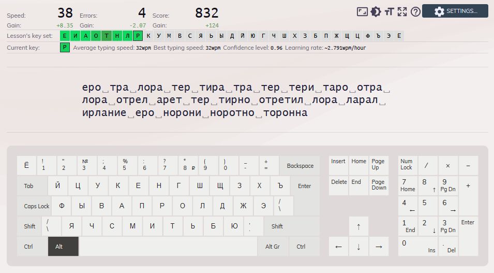Click the Speed value 38

[65, 13]
